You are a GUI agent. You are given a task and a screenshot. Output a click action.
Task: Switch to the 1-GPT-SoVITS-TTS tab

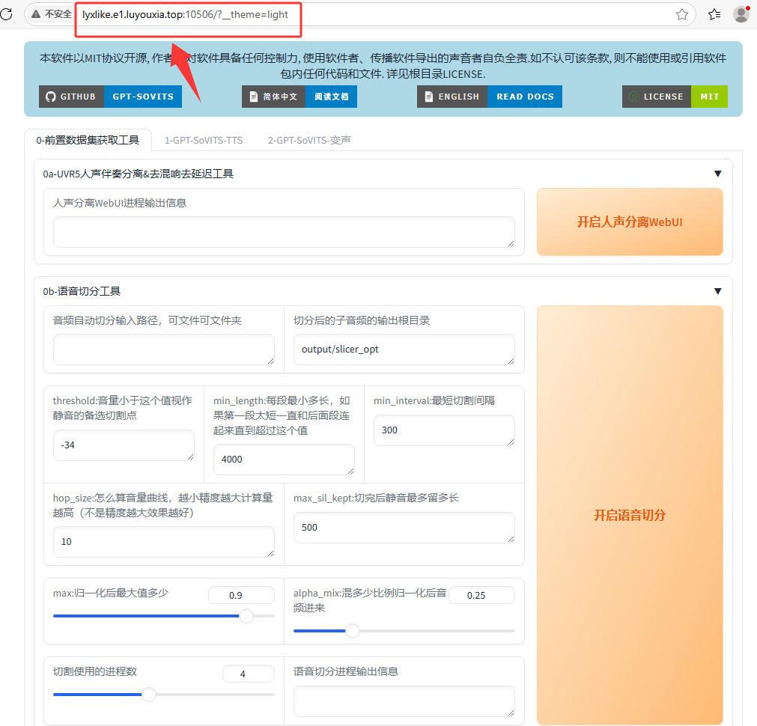(203, 140)
